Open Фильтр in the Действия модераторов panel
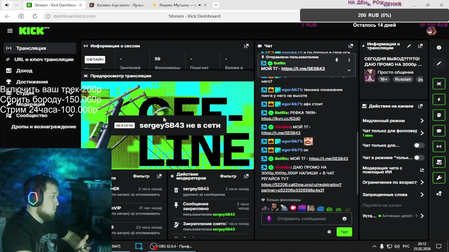Screen dimensions: 449x252 coord(228,176)
